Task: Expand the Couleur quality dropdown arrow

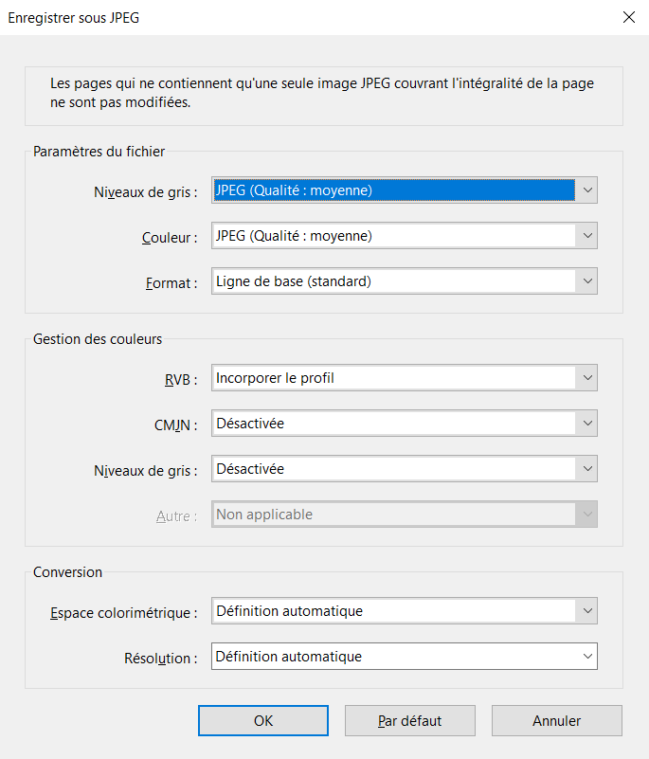Action: pos(587,236)
